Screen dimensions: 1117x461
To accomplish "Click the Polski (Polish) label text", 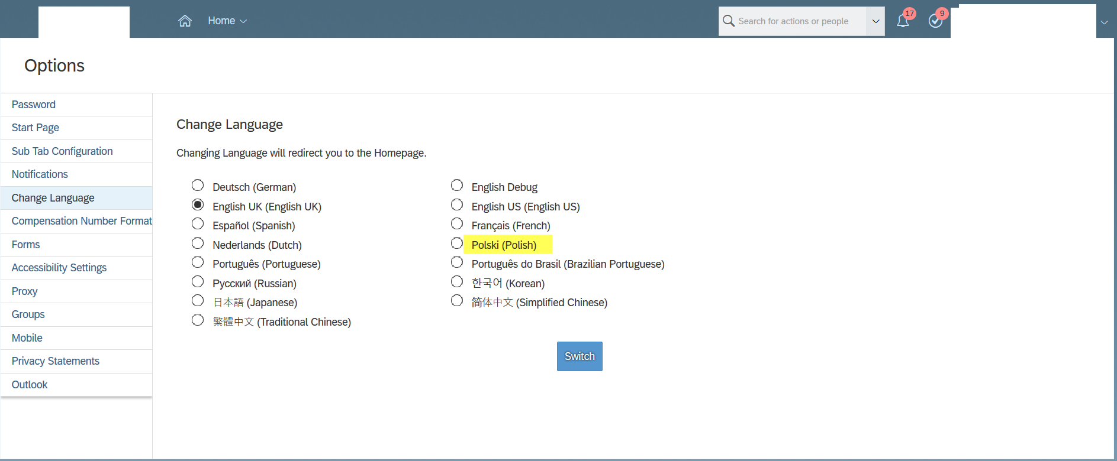I will [504, 245].
